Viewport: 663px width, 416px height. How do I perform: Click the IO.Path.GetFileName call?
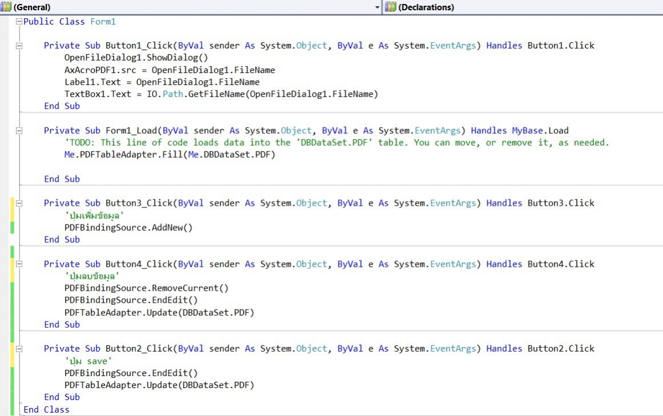point(262,94)
